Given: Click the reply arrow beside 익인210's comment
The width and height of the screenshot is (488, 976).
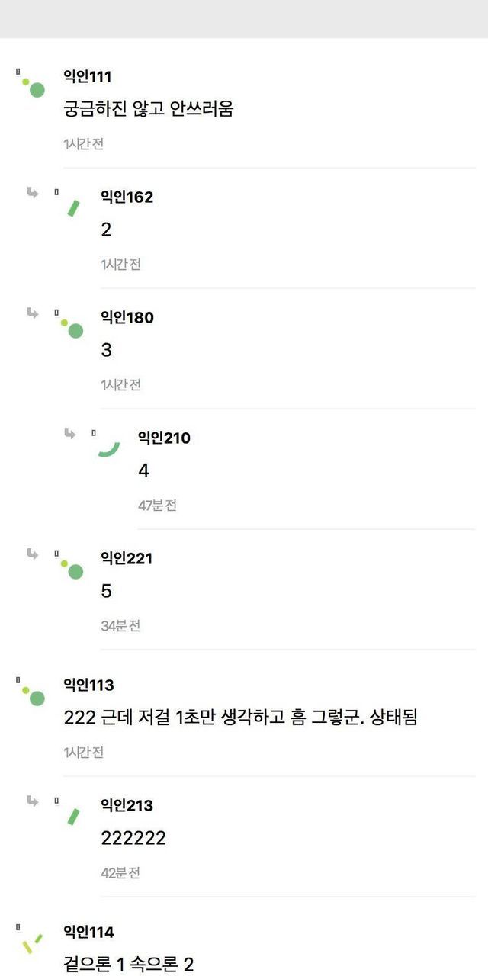Looking at the screenshot, I should click(x=70, y=434).
